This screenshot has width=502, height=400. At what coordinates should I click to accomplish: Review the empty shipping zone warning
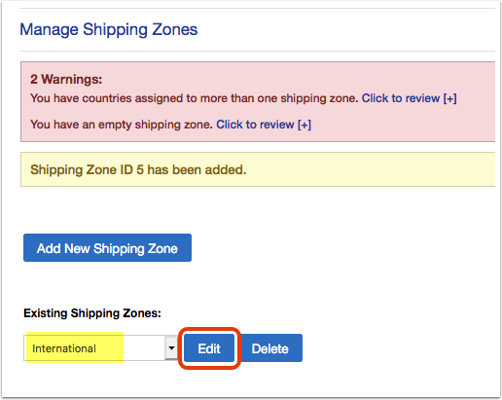(x=264, y=125)
